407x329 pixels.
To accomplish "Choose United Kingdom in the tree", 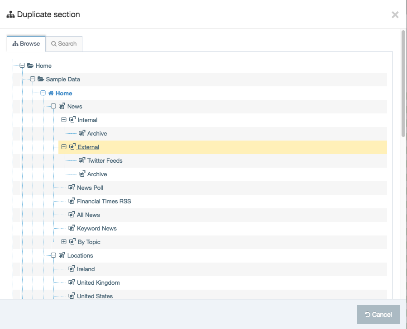I will (98, 282).
